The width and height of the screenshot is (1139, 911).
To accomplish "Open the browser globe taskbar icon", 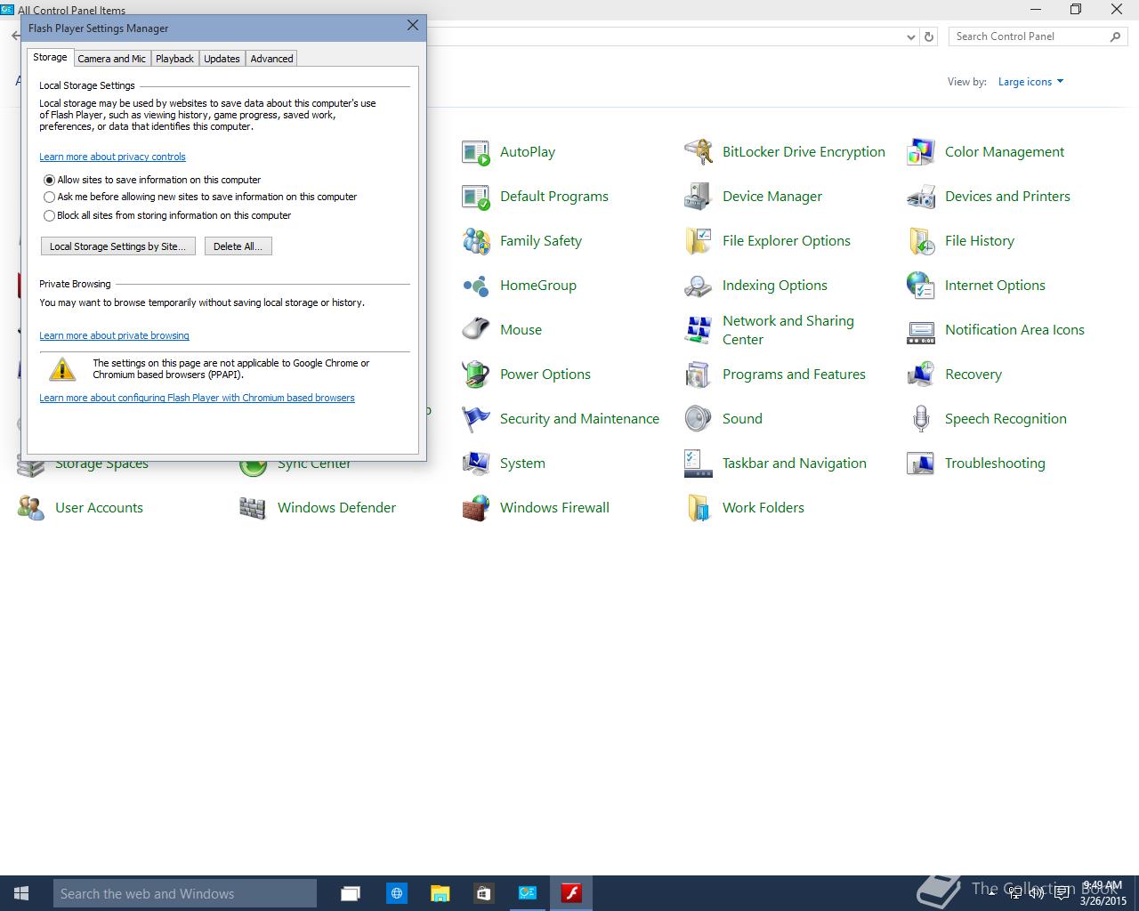I will (397, 893).
